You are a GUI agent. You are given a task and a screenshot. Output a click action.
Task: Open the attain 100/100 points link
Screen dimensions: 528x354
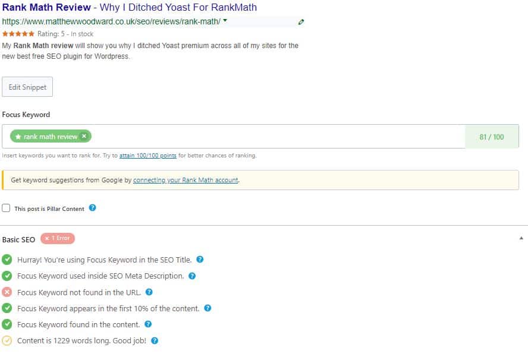(x=148, y=156)
